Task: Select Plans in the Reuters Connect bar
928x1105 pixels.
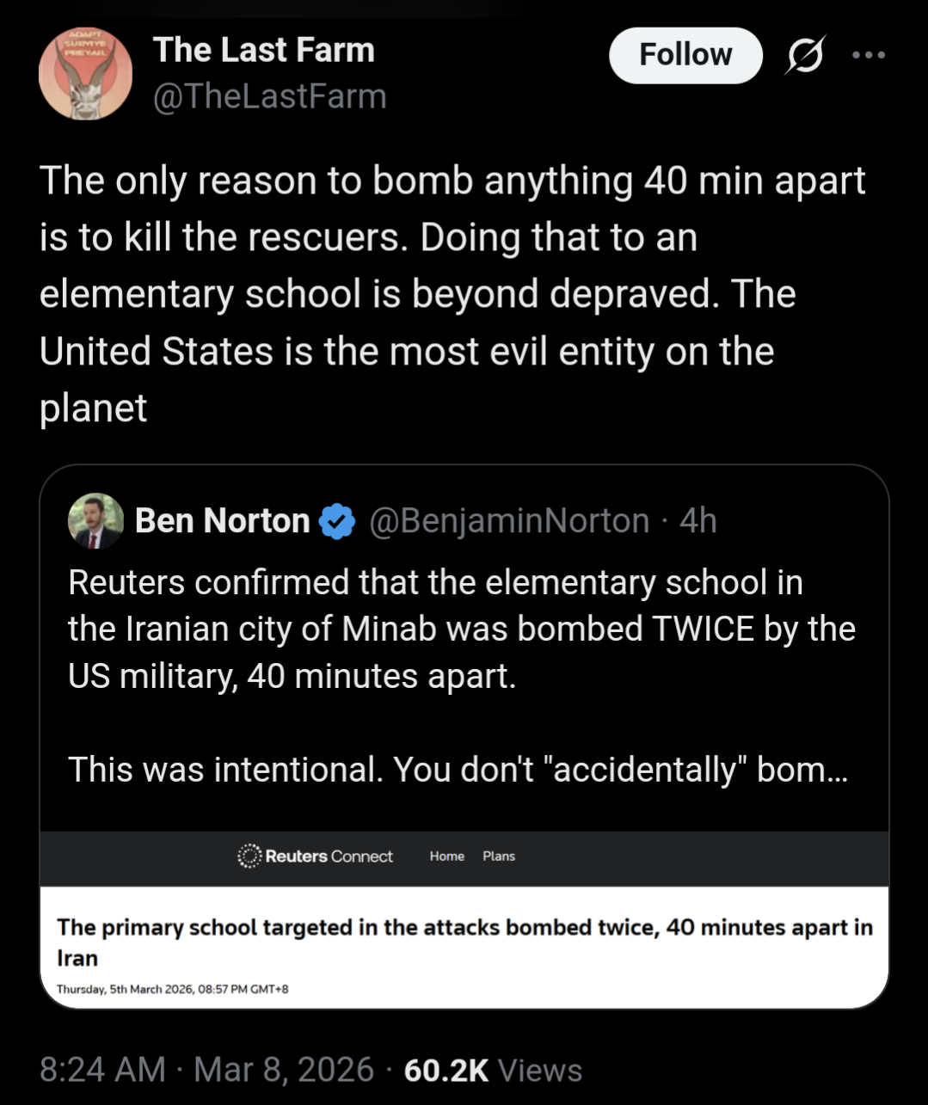Action: click(499, 856)
